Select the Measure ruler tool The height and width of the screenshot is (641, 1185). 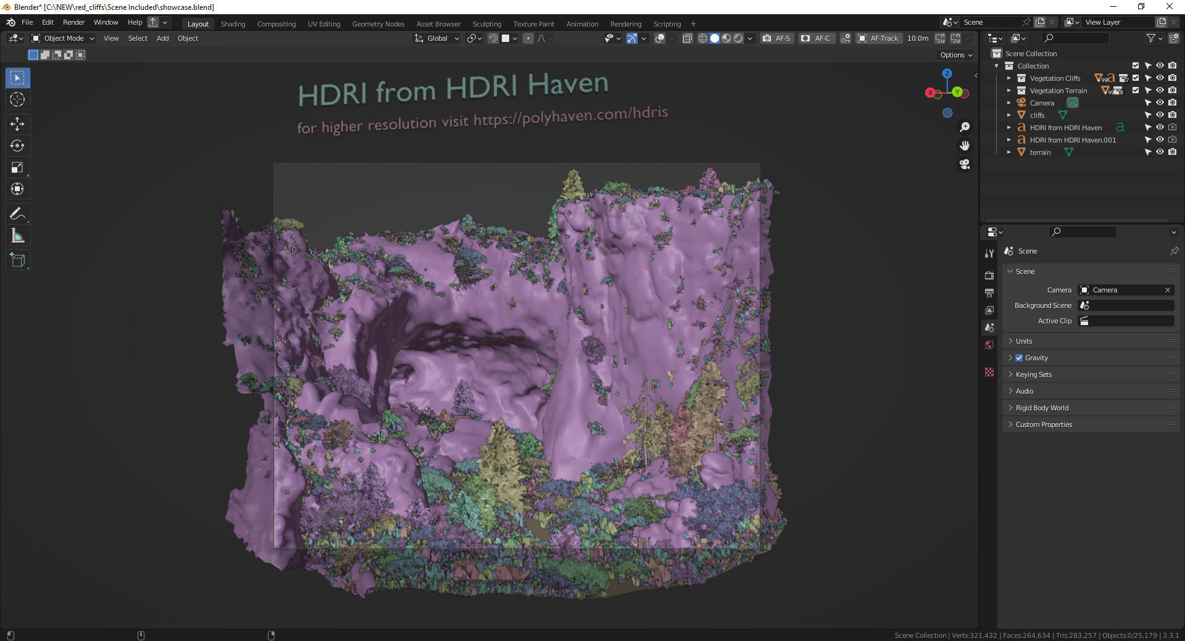click(x=17, y=235)
